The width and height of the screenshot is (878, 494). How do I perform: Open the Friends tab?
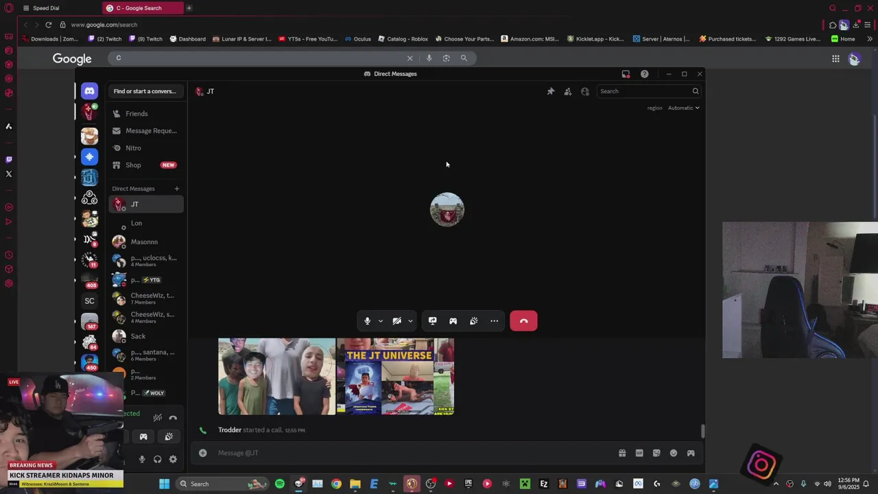(146, 114)
